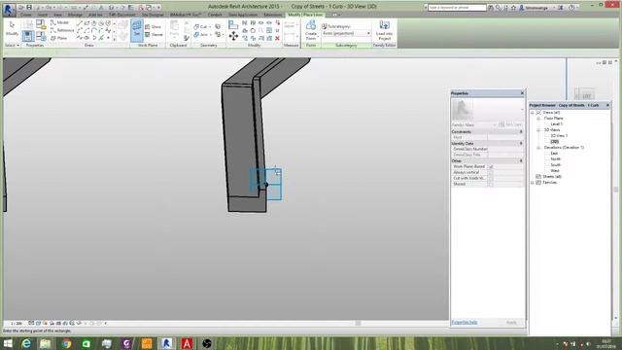Image resolution: width=622 pixels, height=350 pixels.
Task: Open the Subcategory dropdown
Action: click(x=346, y=34)
